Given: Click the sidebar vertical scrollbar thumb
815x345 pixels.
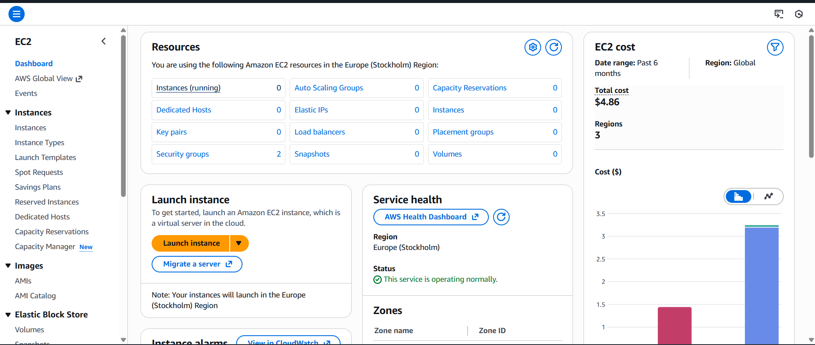Looking at the screenshot, I should 124,115.
